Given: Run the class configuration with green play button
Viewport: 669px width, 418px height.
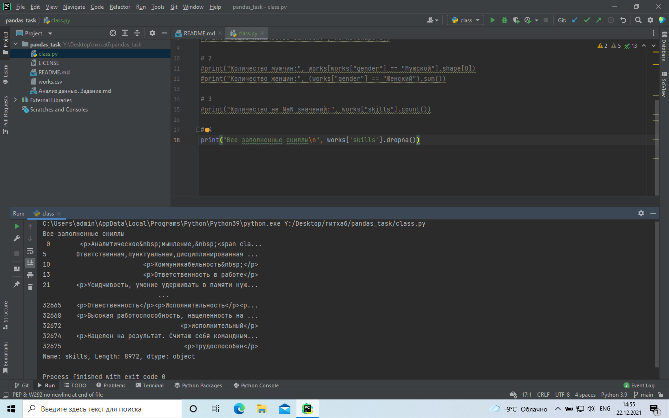Looking at the screenshot, I should (492, 20).
